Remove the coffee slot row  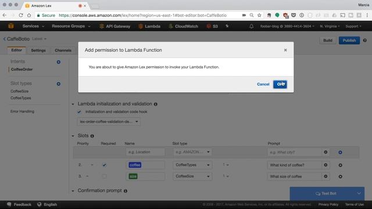tap(340, 165)
